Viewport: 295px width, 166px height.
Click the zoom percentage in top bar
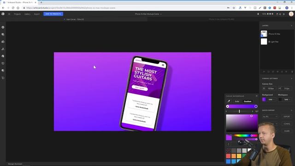point(264,14)
